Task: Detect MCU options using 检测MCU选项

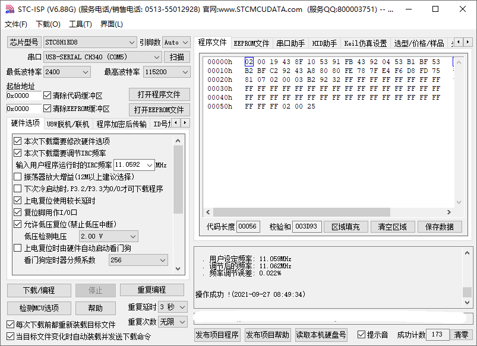Action: (x=38, y=308)
